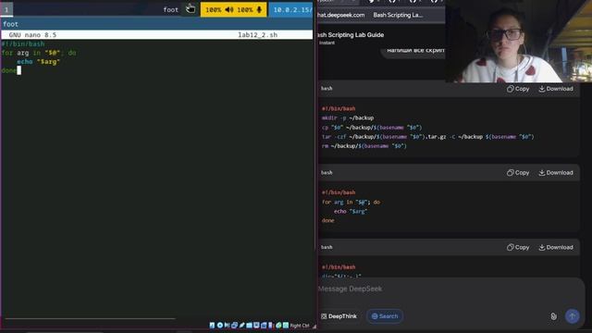Click the webcam video thumbnail
The height and width of the screenshot is (333, 592).
518,41
